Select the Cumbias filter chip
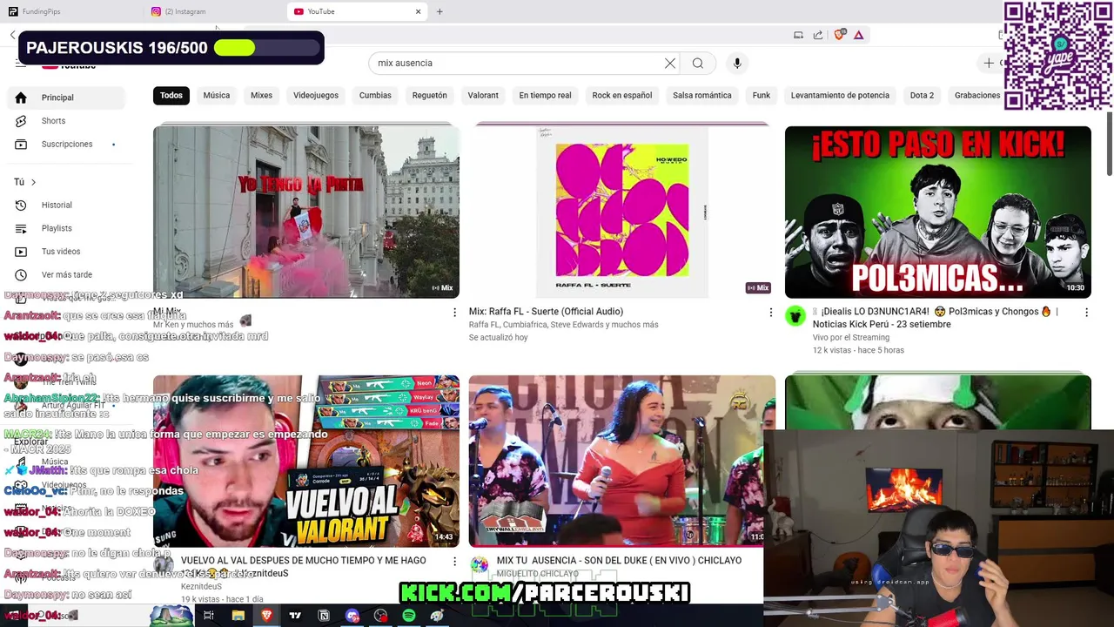This screenshot has height=627, width=1114. click(375, 95)
